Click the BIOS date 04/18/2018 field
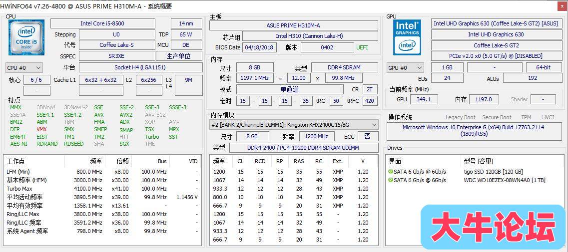 (x=259, y=47)
